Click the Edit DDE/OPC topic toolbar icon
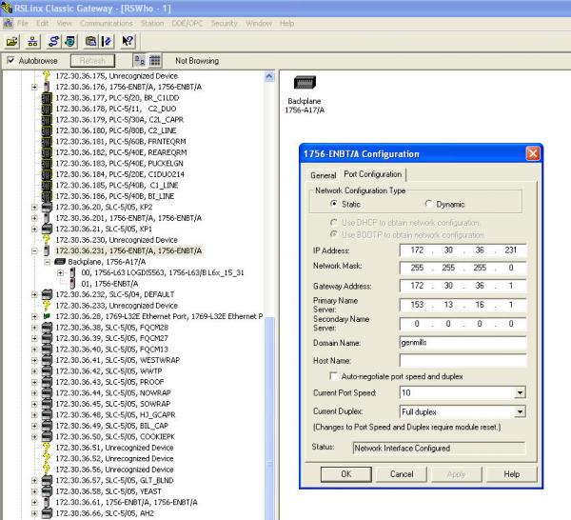571x520 pixels. pos(107,42)
